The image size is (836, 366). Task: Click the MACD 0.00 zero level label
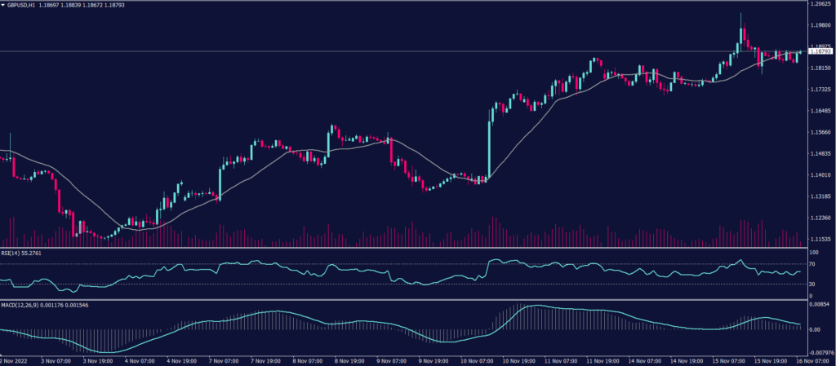click(813, 330)
